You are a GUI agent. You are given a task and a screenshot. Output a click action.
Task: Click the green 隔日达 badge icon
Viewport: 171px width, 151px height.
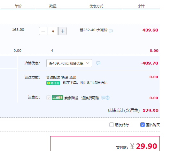[53, 83]
